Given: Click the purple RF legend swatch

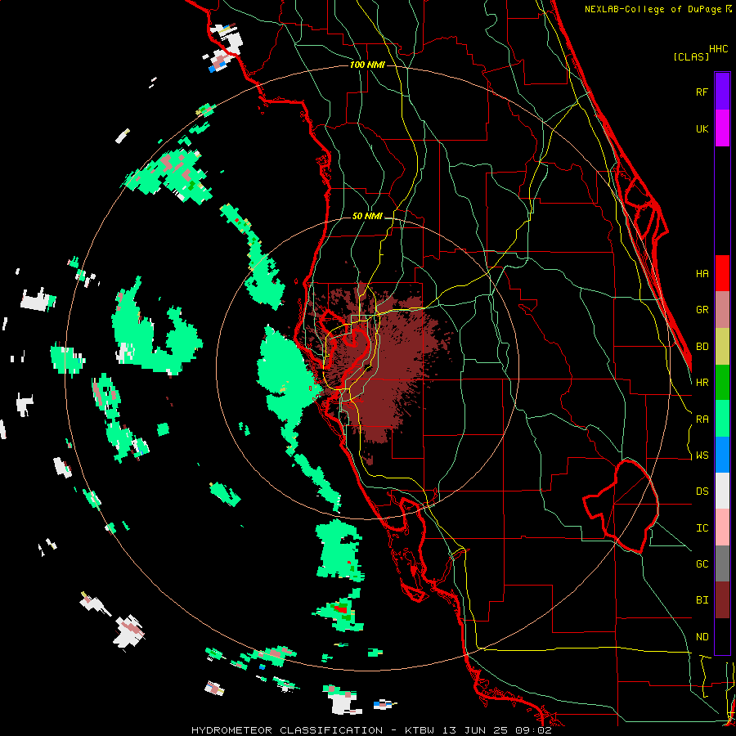Looking at the screenshot, I should click(x=722, y=92).
